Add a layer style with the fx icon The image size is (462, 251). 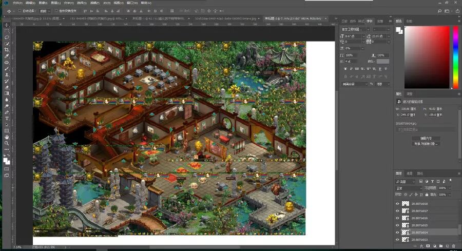point(421,246)
